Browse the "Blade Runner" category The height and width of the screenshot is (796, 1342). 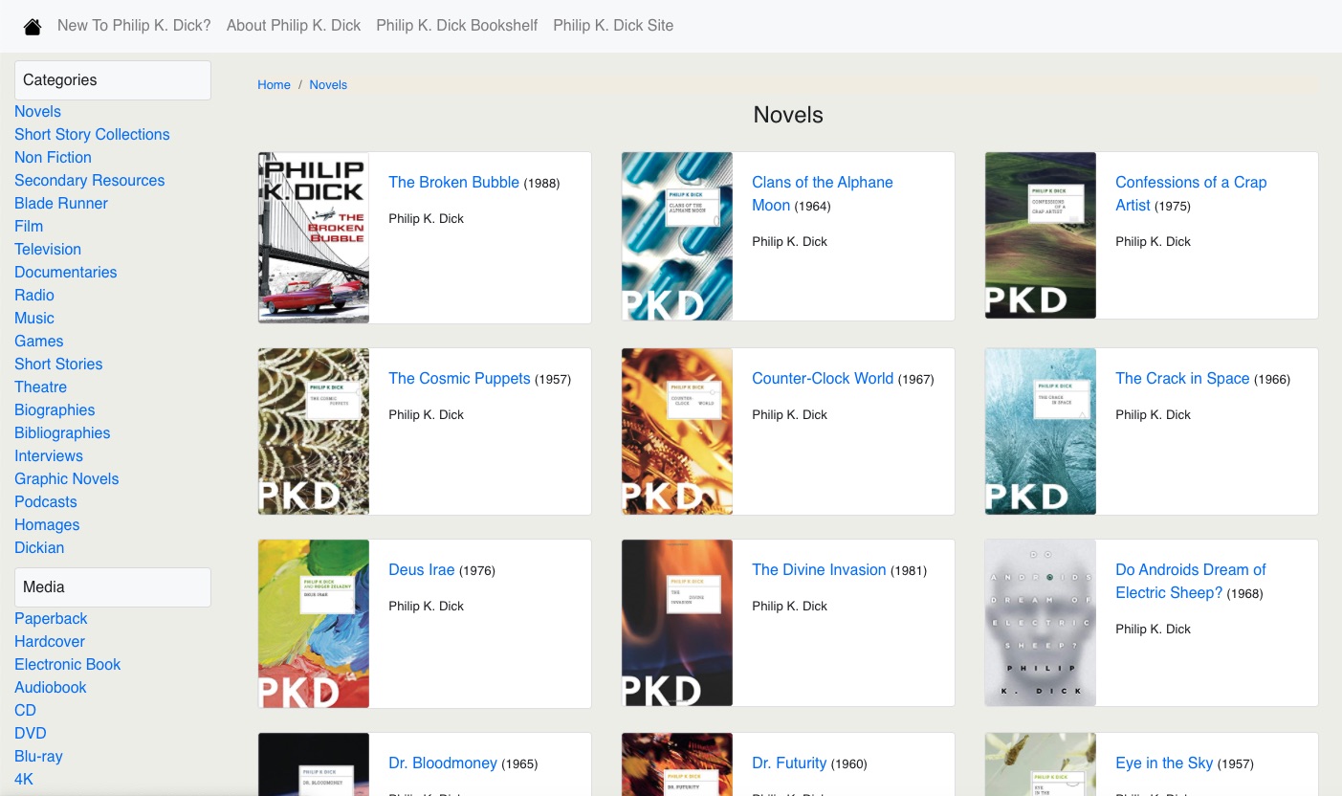pos(60,203)
